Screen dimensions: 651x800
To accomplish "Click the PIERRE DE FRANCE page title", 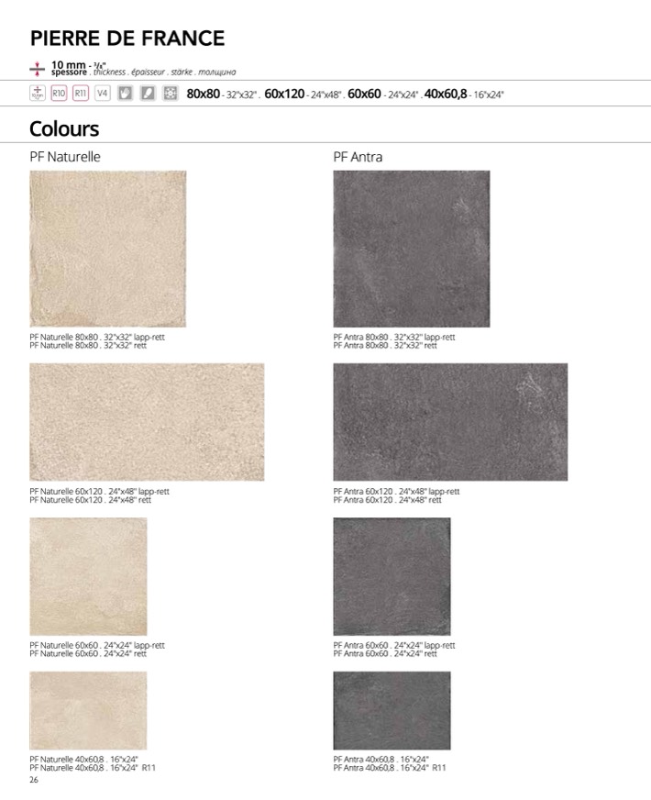I will click(127, 39).
